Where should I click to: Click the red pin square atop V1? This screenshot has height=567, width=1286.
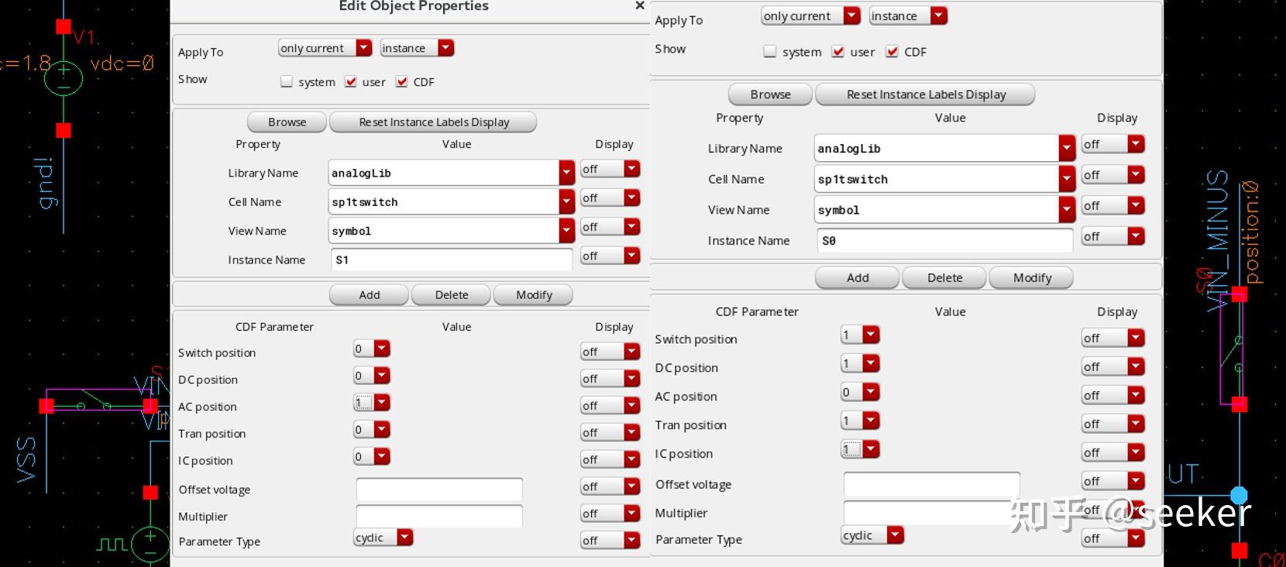coord(64,27)
